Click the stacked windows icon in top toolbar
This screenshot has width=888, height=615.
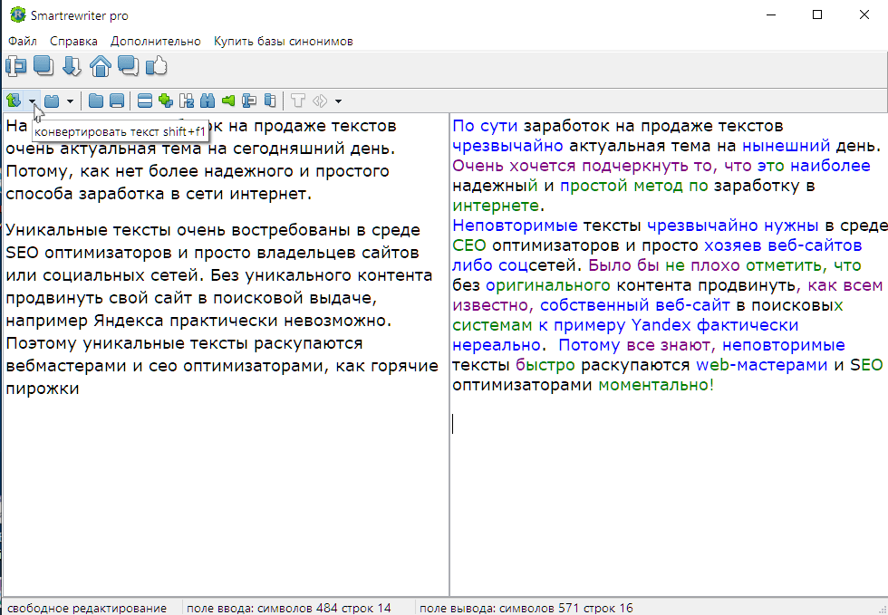43,66
